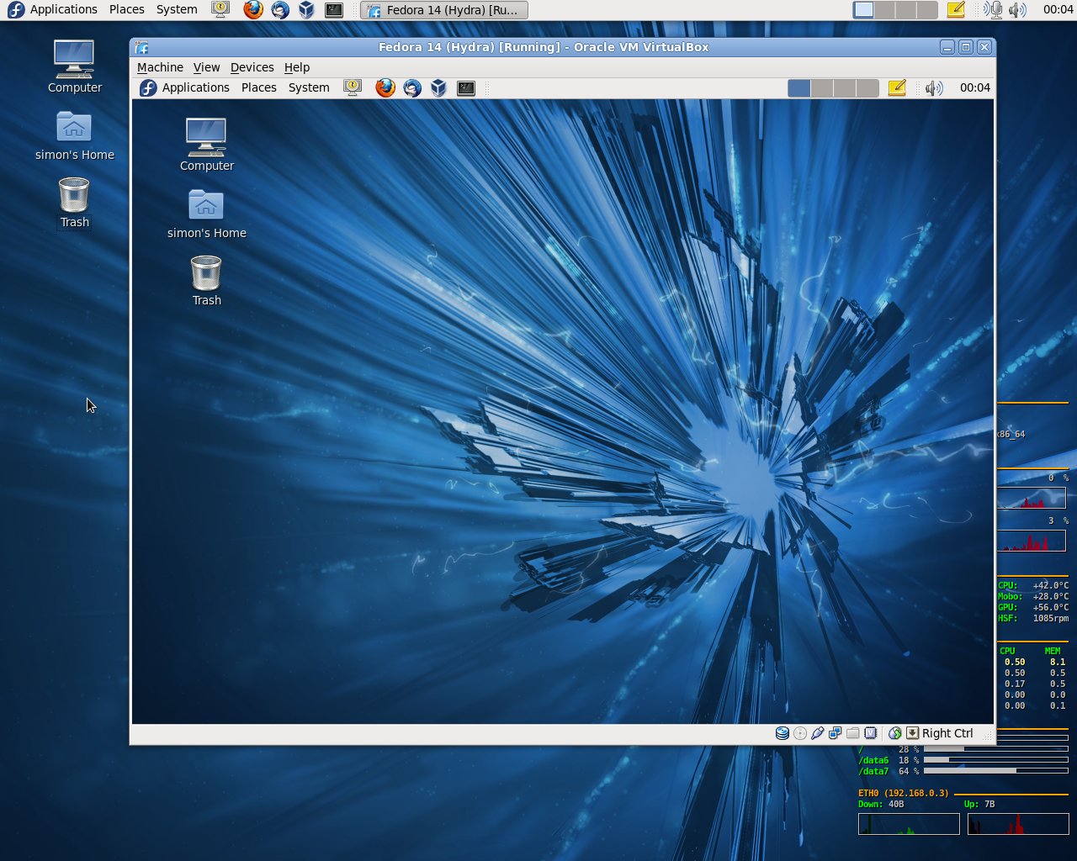This screenshot has height=861, width=1077.
Task: Click the authorization keys icon in host panel
Action: coord(220,10)
